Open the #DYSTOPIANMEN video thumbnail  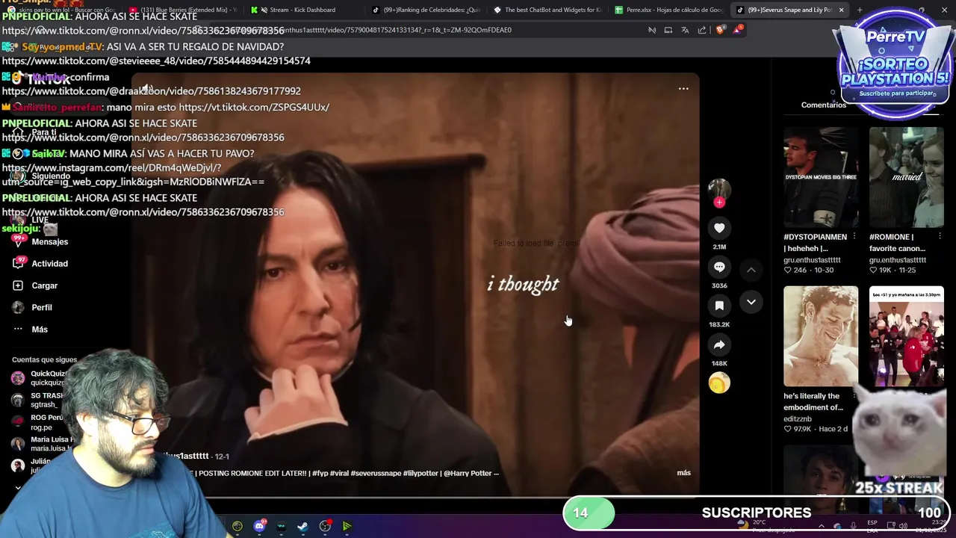[x=821, y=177]
